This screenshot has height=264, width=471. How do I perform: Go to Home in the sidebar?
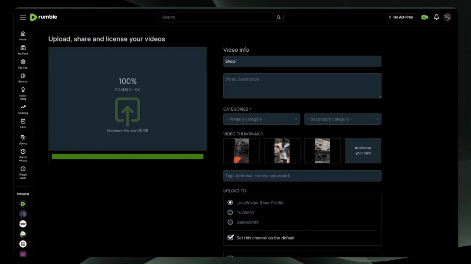click(23, 36)
